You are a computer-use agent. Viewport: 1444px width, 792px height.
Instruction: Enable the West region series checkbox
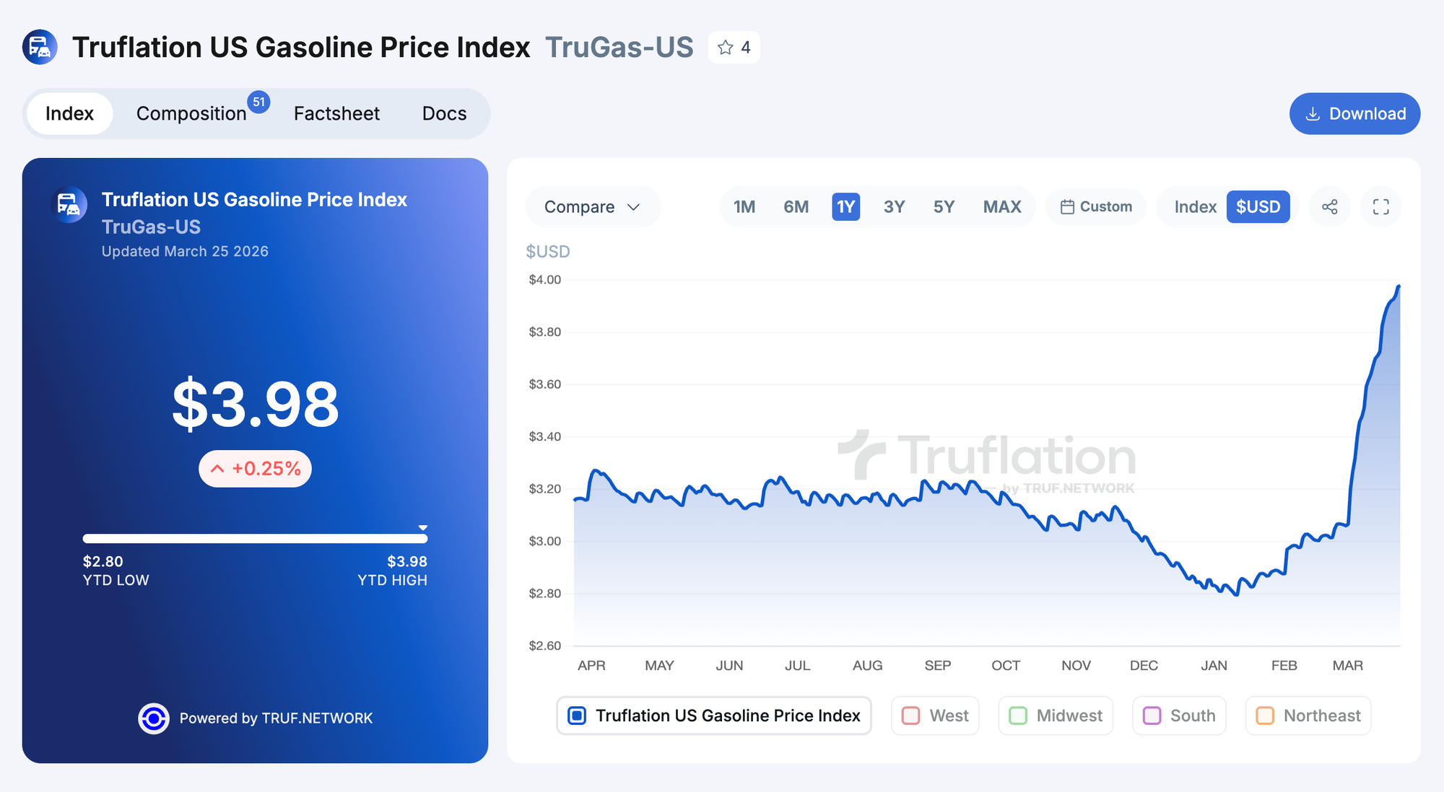click(x=911, y=716)
